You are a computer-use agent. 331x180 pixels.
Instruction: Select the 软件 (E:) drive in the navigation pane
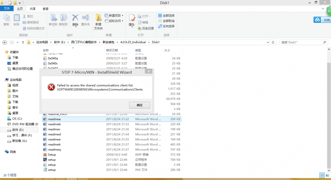(x=19, y=130)
